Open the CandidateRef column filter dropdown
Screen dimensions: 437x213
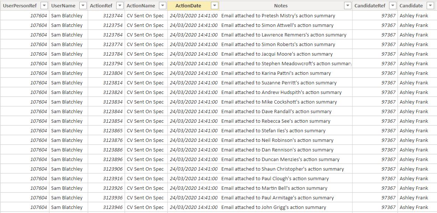[x=392, y=6]
